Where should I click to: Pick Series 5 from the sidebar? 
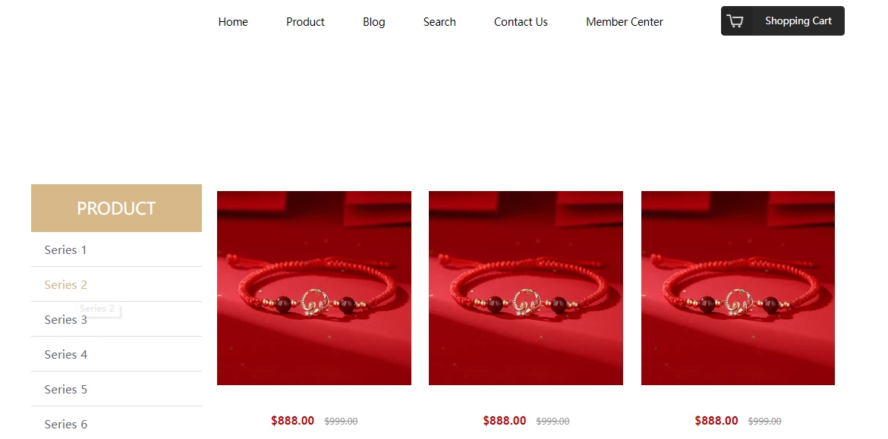(x=116, y=389)
